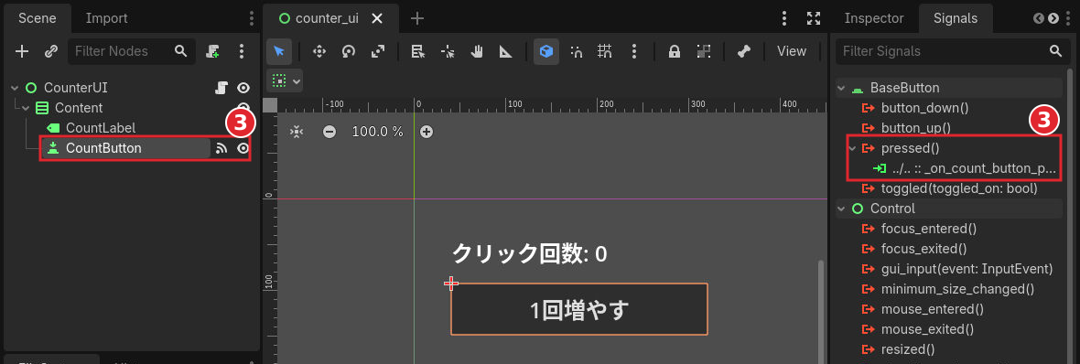Click the instantiate child scene link icon
Image resolution: width=1080 pixels, height=364 pixels.
point(51,51)
